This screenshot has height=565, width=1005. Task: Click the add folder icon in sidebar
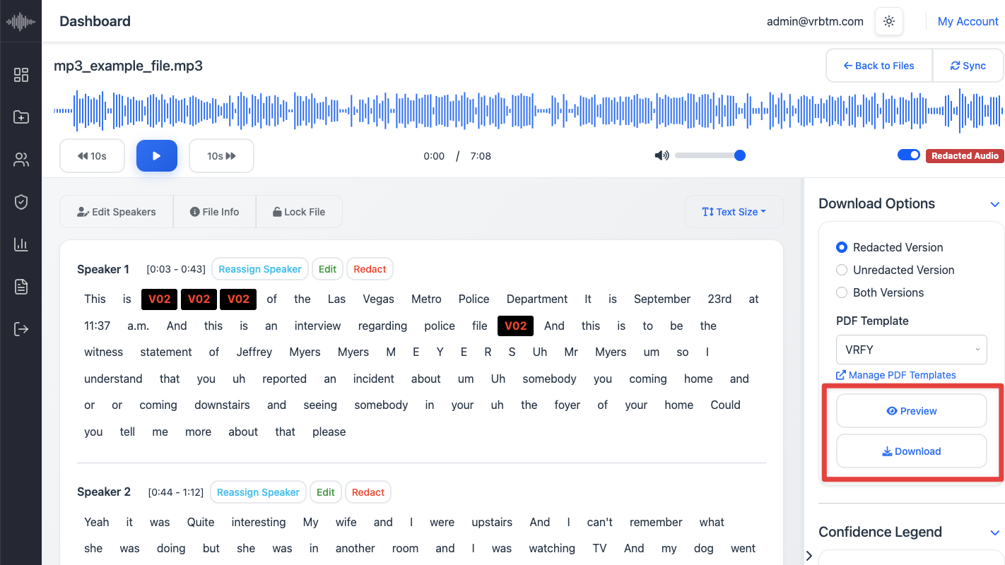pos(21,117)
